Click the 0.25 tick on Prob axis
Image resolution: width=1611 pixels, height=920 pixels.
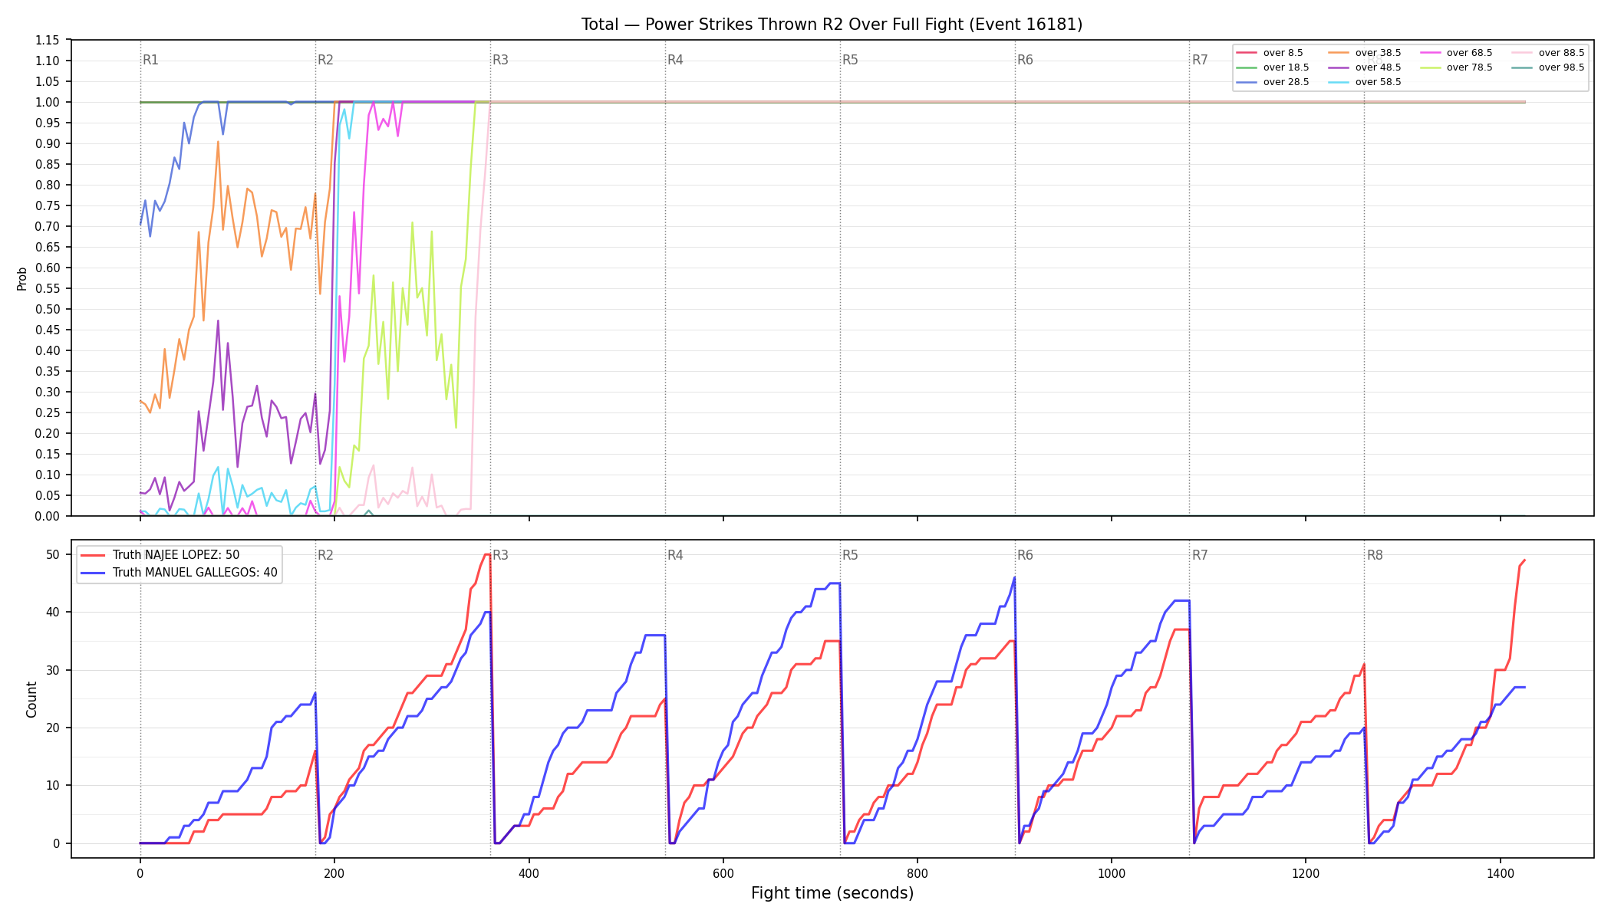(x=47, y=412)
